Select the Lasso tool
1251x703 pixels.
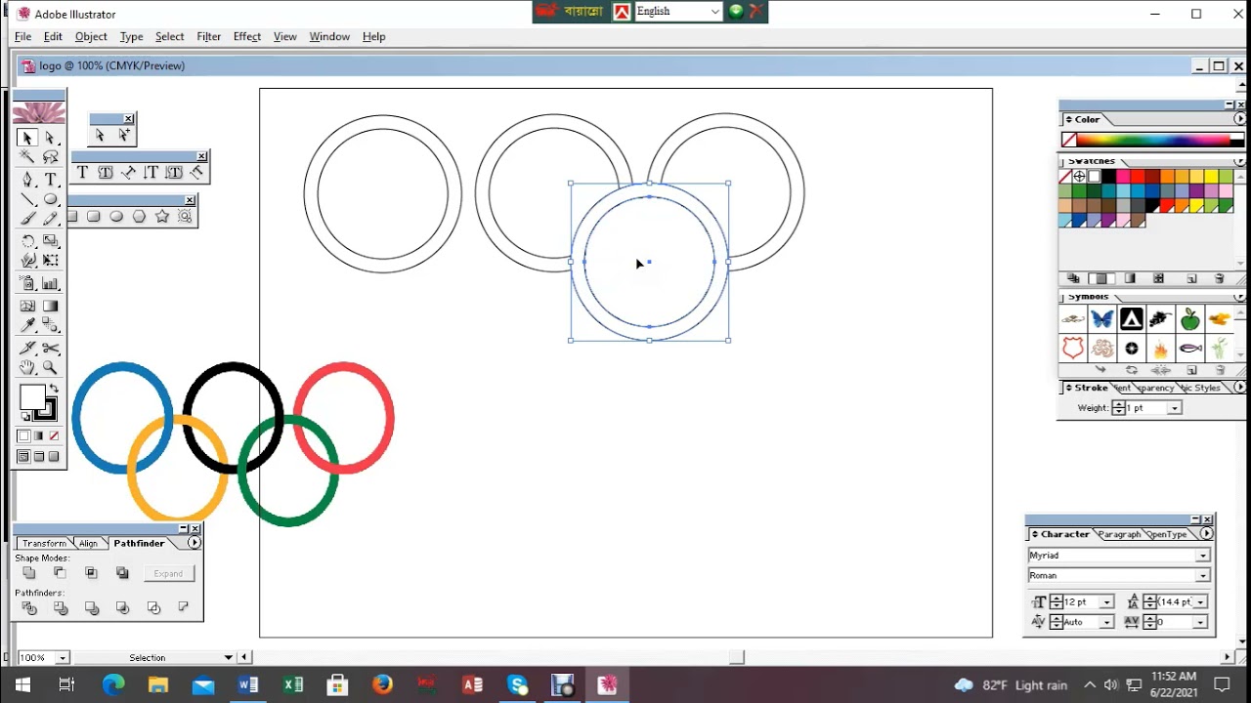pyautogui.click(x=50, y=156)
